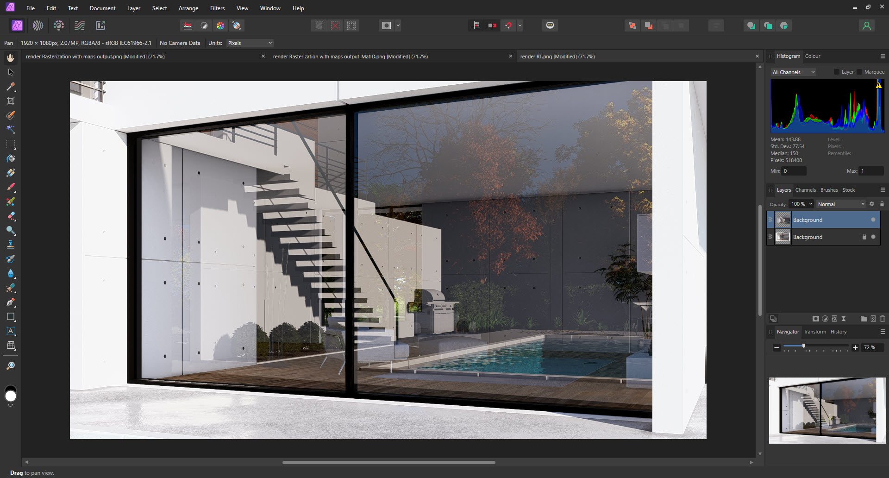Switch to the render RT.png document tab

(x=557, y=56)
